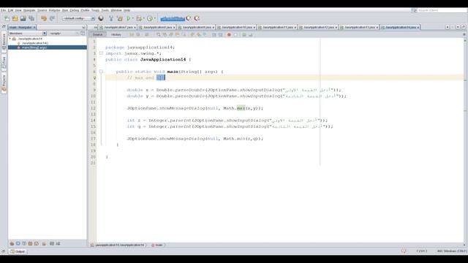Viewport: 468px width, 263px height.
Task: Toggle the fourth Navigator filter button
Action: coord(30,243)
